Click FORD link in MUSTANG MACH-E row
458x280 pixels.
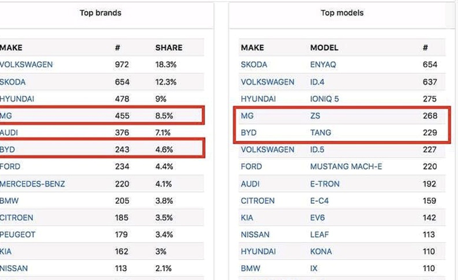pos(251,167)
